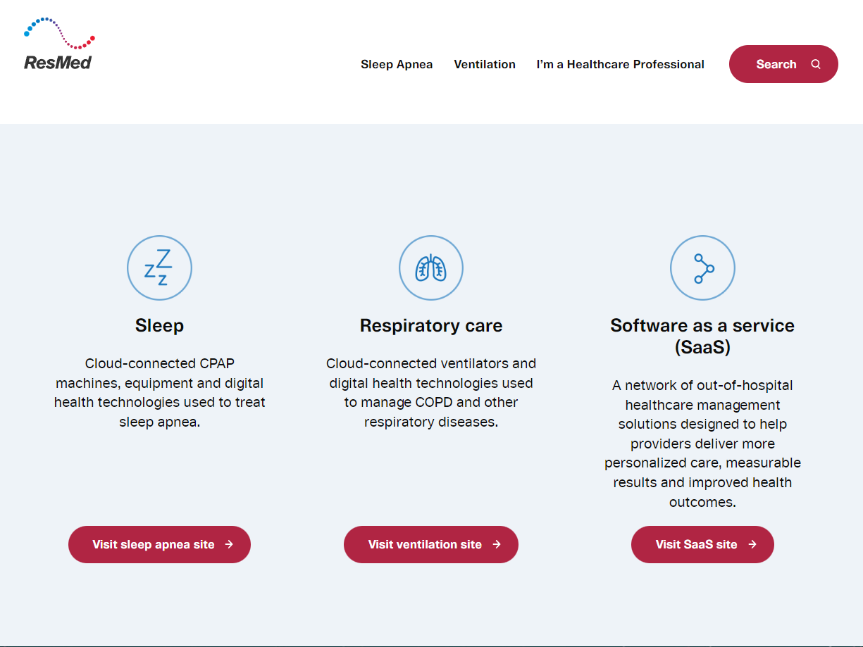Click the lungs icon for Respiratory care
The image size is (863, 647).
(431, 268)
